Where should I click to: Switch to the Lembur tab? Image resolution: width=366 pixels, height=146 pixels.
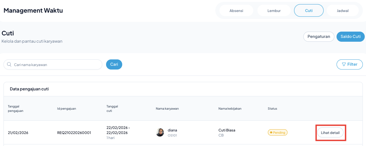(x=274, y=10)
